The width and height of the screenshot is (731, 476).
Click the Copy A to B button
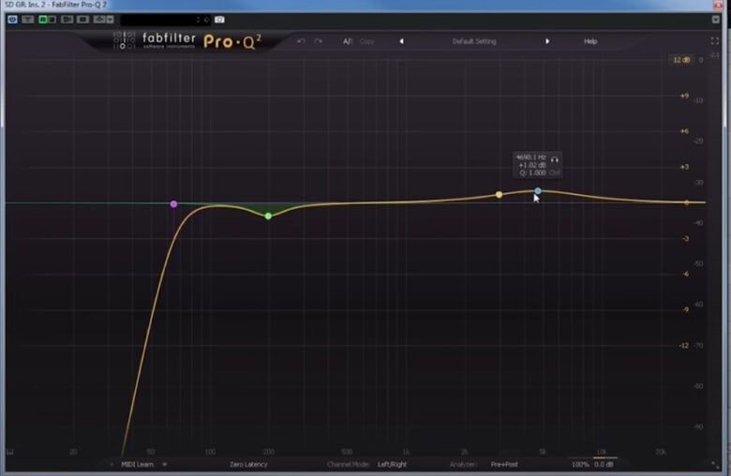pos(366,41)
